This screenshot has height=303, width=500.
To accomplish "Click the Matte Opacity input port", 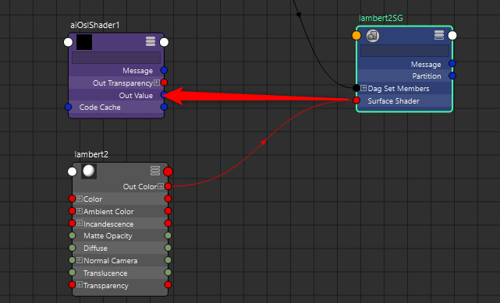I will [x=73, y=235].
